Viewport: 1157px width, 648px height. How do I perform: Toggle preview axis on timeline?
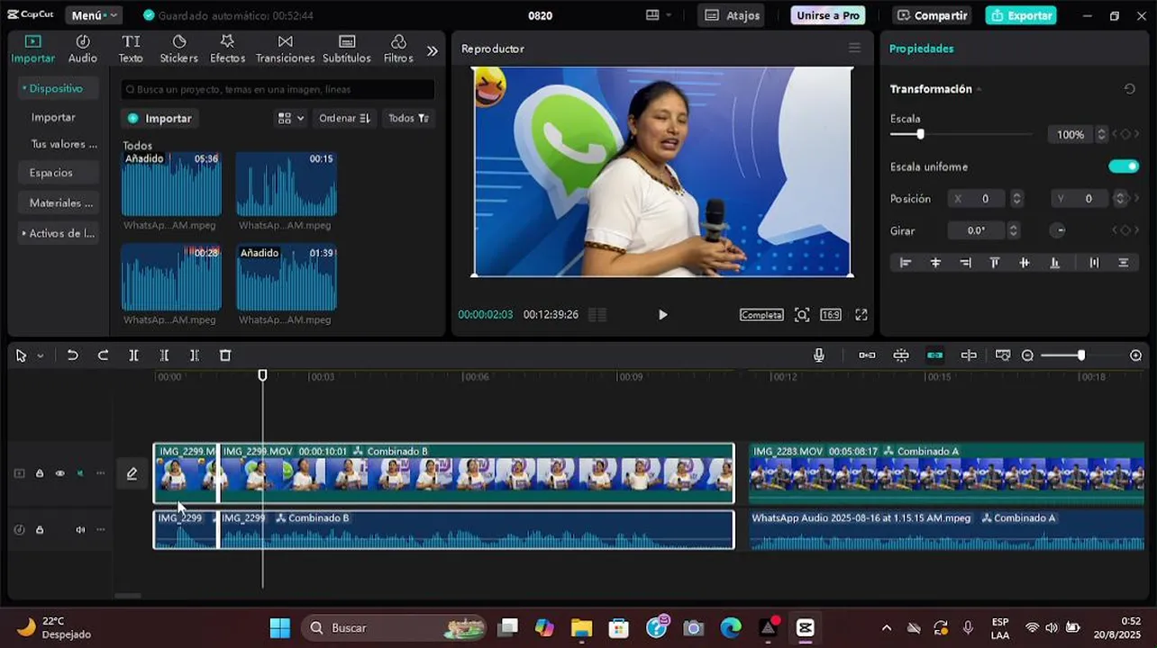point(969,355)
